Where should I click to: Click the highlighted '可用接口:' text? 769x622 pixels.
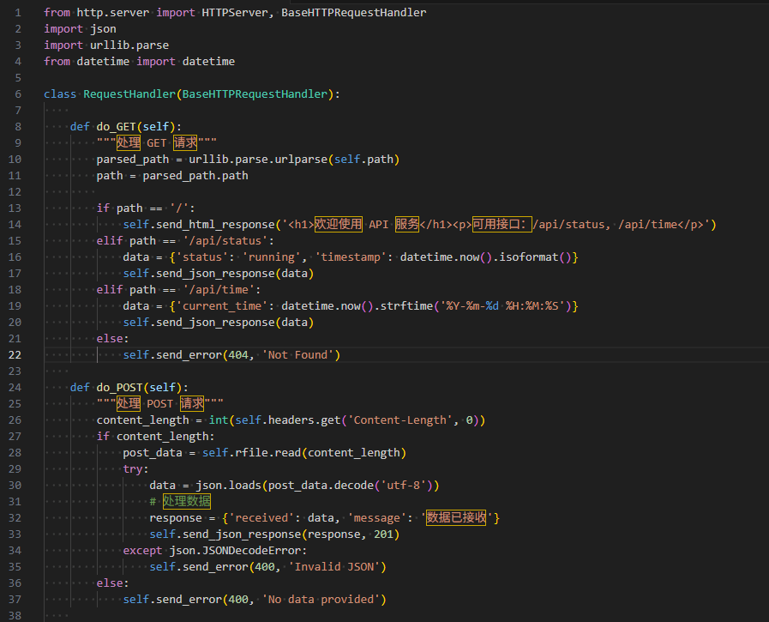point(502,225)
